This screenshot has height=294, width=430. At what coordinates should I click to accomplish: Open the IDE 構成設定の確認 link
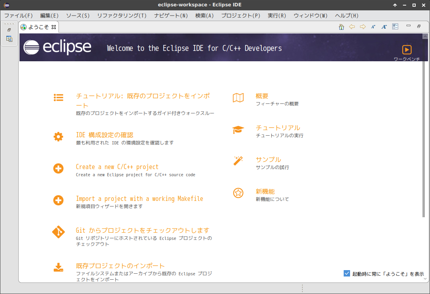(x=105, y=135)
